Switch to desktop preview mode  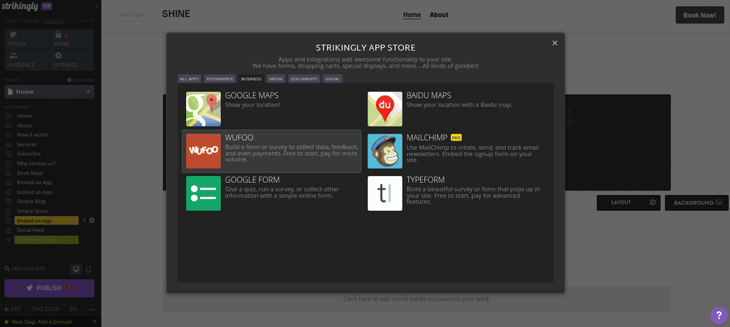[76, 269]
